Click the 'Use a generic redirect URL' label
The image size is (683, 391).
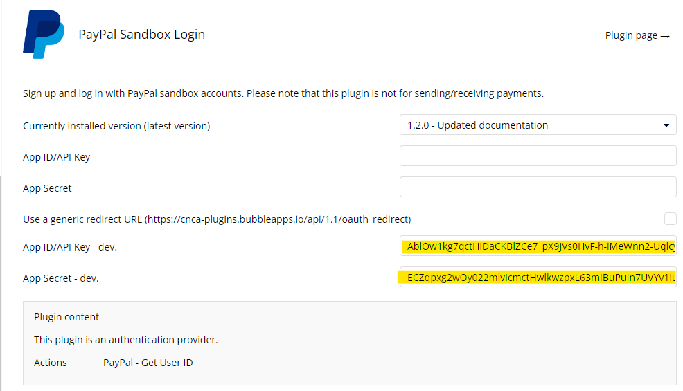click(x=217, y=219)
